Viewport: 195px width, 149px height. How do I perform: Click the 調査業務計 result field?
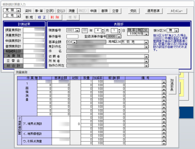coord(34,30)
